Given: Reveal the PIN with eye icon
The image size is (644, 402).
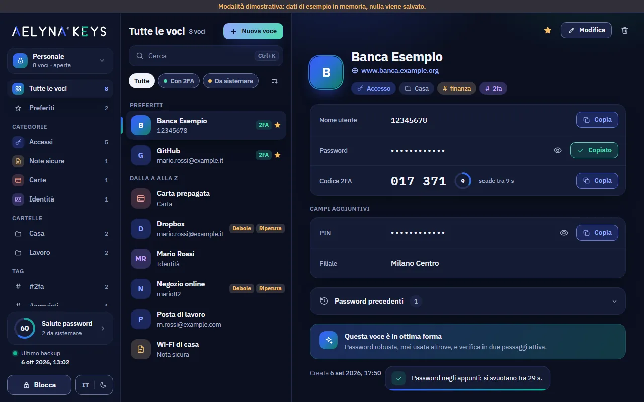Looking at the screenshot, I should (564, 233).
